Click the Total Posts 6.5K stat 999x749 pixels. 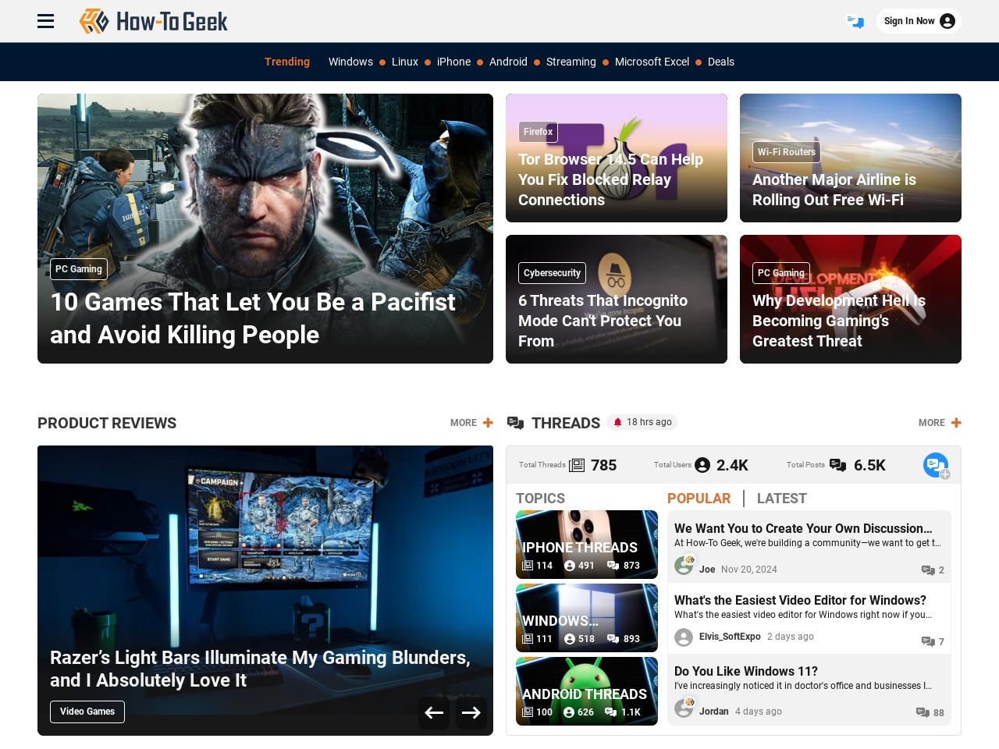pyautogui.click(x=836, y=465)
